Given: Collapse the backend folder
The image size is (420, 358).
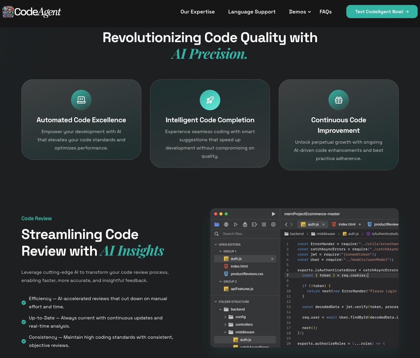Looking at the screenshot, I should [x=221, y=309].
